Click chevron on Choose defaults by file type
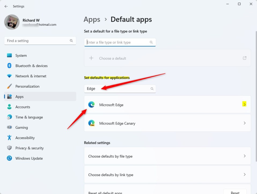Screen dimensions: 257x194 (x=245, y=156)
